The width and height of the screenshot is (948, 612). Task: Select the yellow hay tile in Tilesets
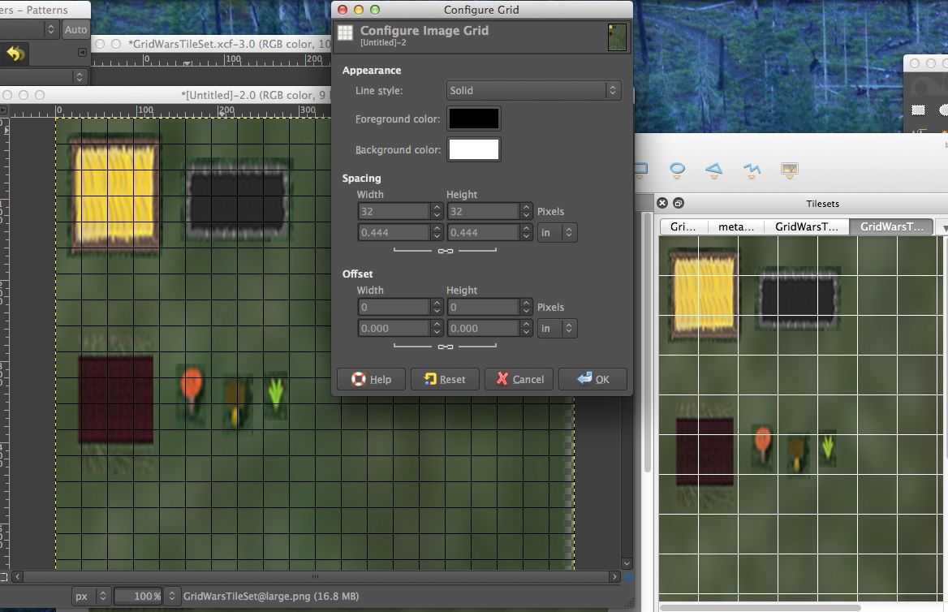(704, 295)
